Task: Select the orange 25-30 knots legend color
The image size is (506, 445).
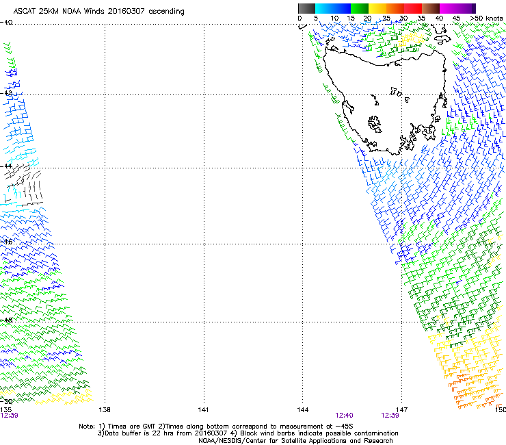Action: [395, 8]
